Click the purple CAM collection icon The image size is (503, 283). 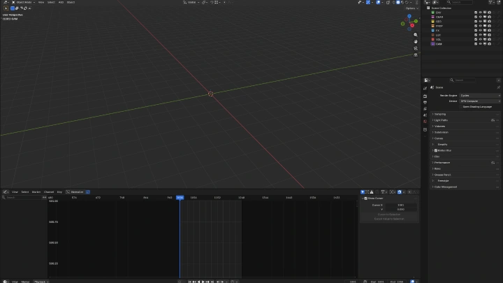coord(432,44)
